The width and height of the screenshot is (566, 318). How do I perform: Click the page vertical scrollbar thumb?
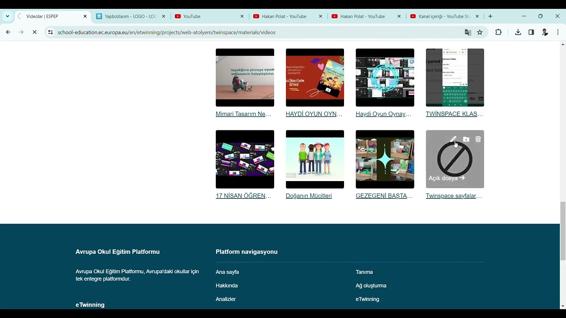[x=563, y=231]
